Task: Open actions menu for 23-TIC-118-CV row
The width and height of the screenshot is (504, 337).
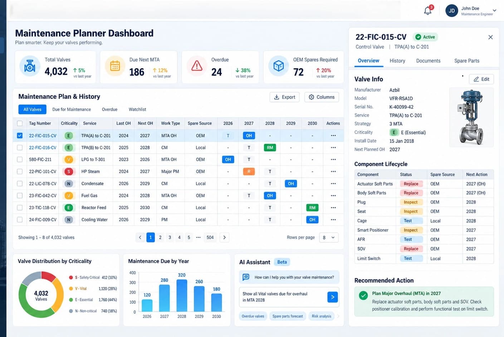Action: (333, 207)
